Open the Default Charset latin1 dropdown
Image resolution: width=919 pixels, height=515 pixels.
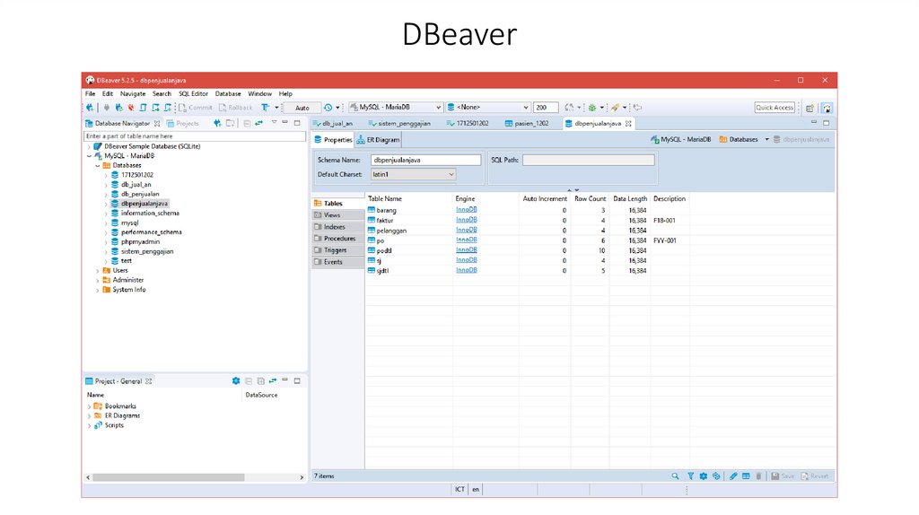451,175
